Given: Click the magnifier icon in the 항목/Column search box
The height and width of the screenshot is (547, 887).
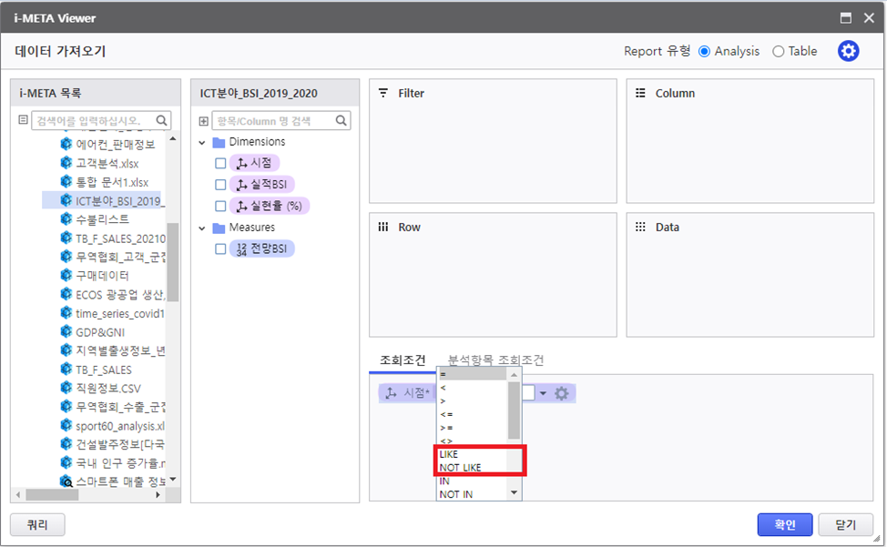Looking at the screenshot, I should [x=342, y=120].
